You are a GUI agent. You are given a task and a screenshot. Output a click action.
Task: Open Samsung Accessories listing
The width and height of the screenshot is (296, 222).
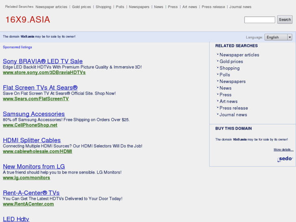pos(34,114)
